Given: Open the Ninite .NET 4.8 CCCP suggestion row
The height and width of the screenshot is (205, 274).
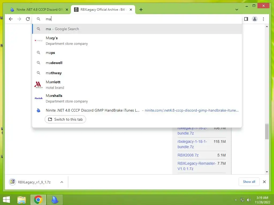Looking at the screenshot, I should click(x=137, y=110).
